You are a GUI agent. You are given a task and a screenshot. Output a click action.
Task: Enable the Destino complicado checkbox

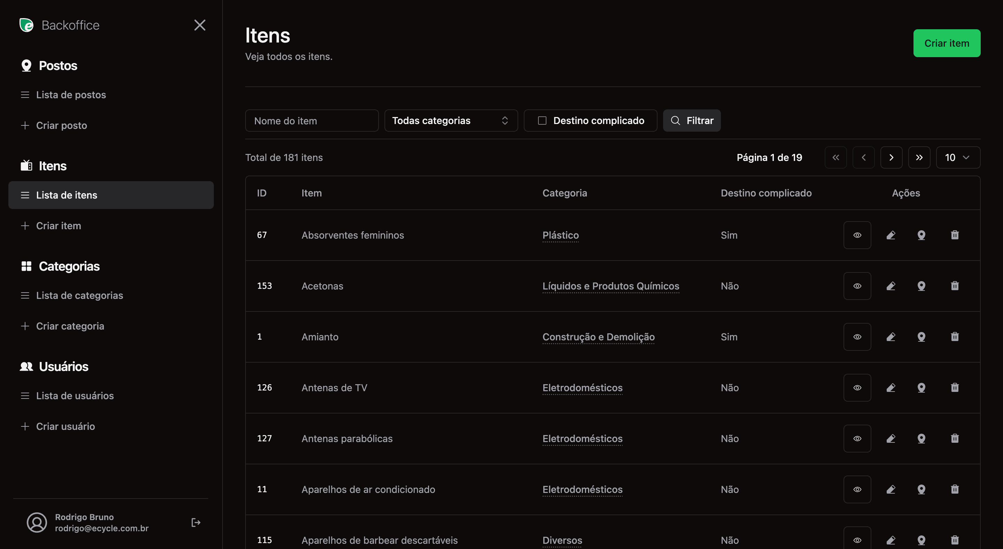tap(542, 121)
